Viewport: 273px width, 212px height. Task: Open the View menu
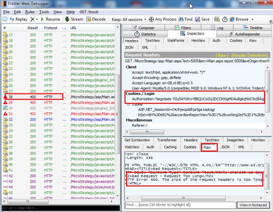pos(58,12)
